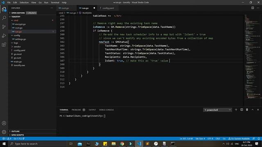Open settings.go in the explorer

[x=20, y=39]
